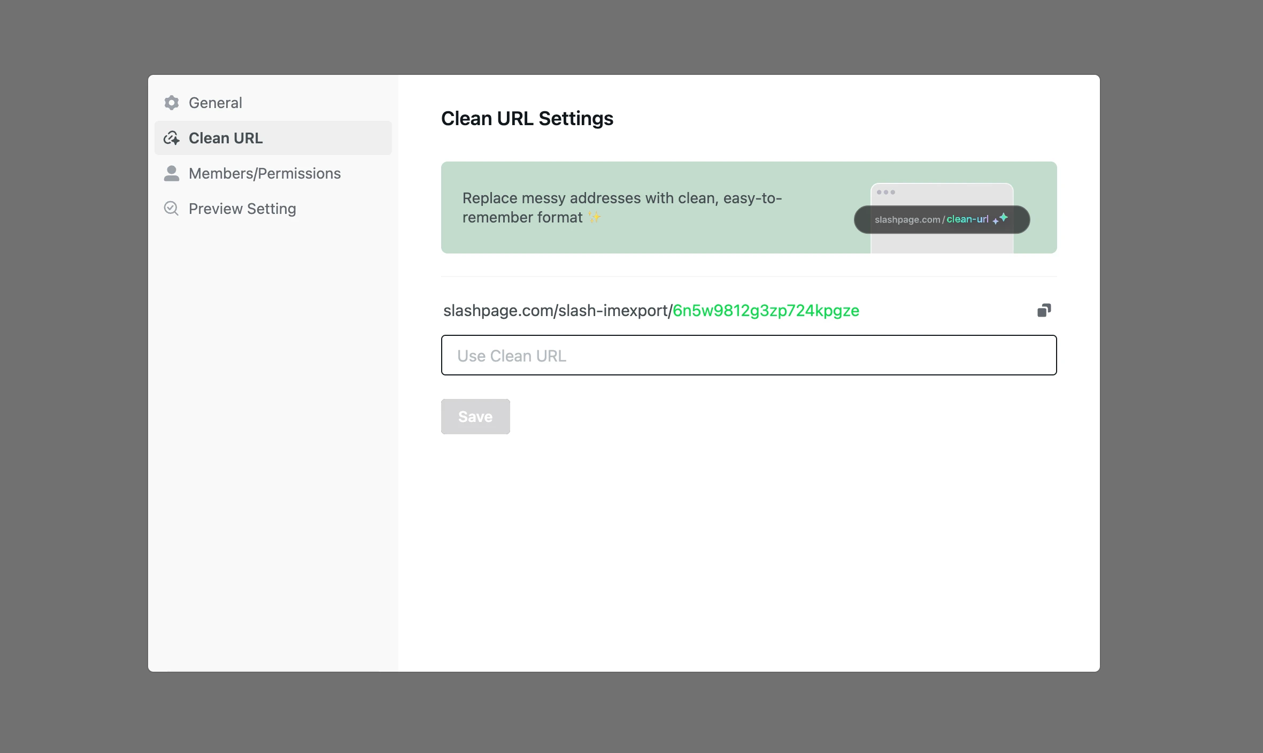Copy the page URL with copy icon

[x=1044, y=310]
